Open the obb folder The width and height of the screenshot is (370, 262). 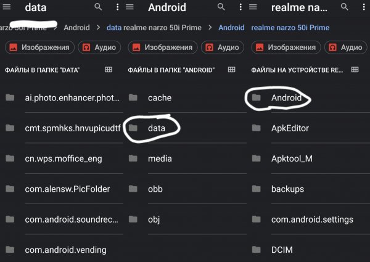click(x=186, y=189)
